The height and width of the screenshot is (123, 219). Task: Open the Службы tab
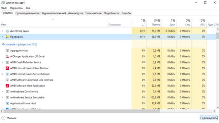point(126,13)
